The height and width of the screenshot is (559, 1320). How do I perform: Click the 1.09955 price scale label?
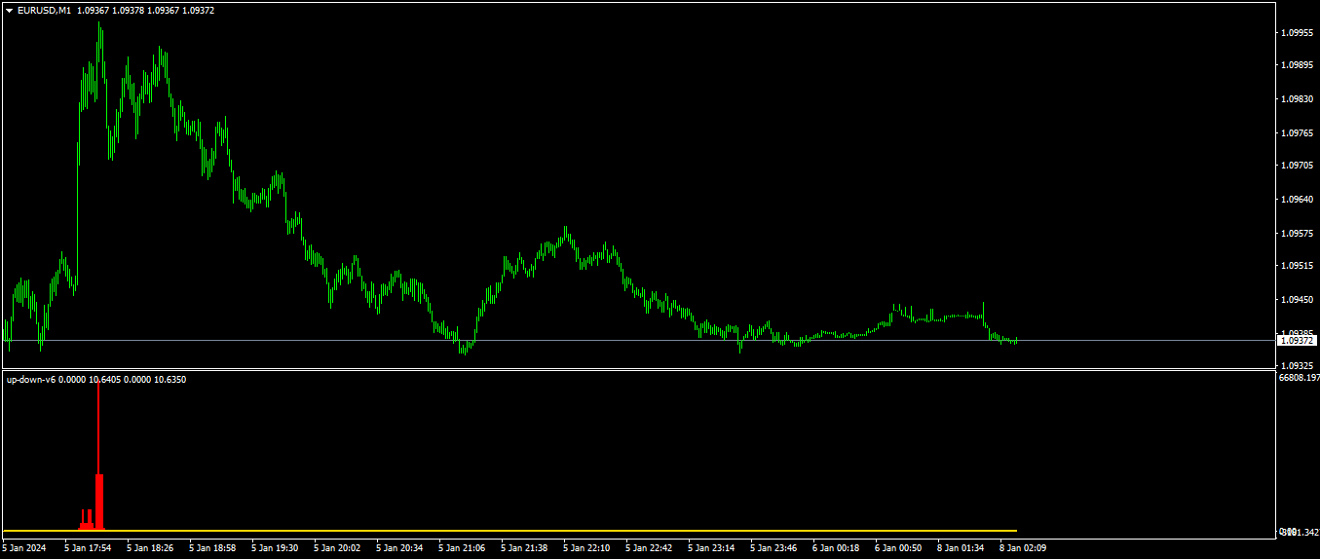[x=1296, y=32]
